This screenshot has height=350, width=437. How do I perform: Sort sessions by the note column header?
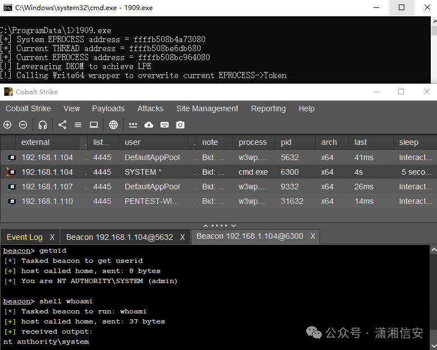(x=215, y=142)
